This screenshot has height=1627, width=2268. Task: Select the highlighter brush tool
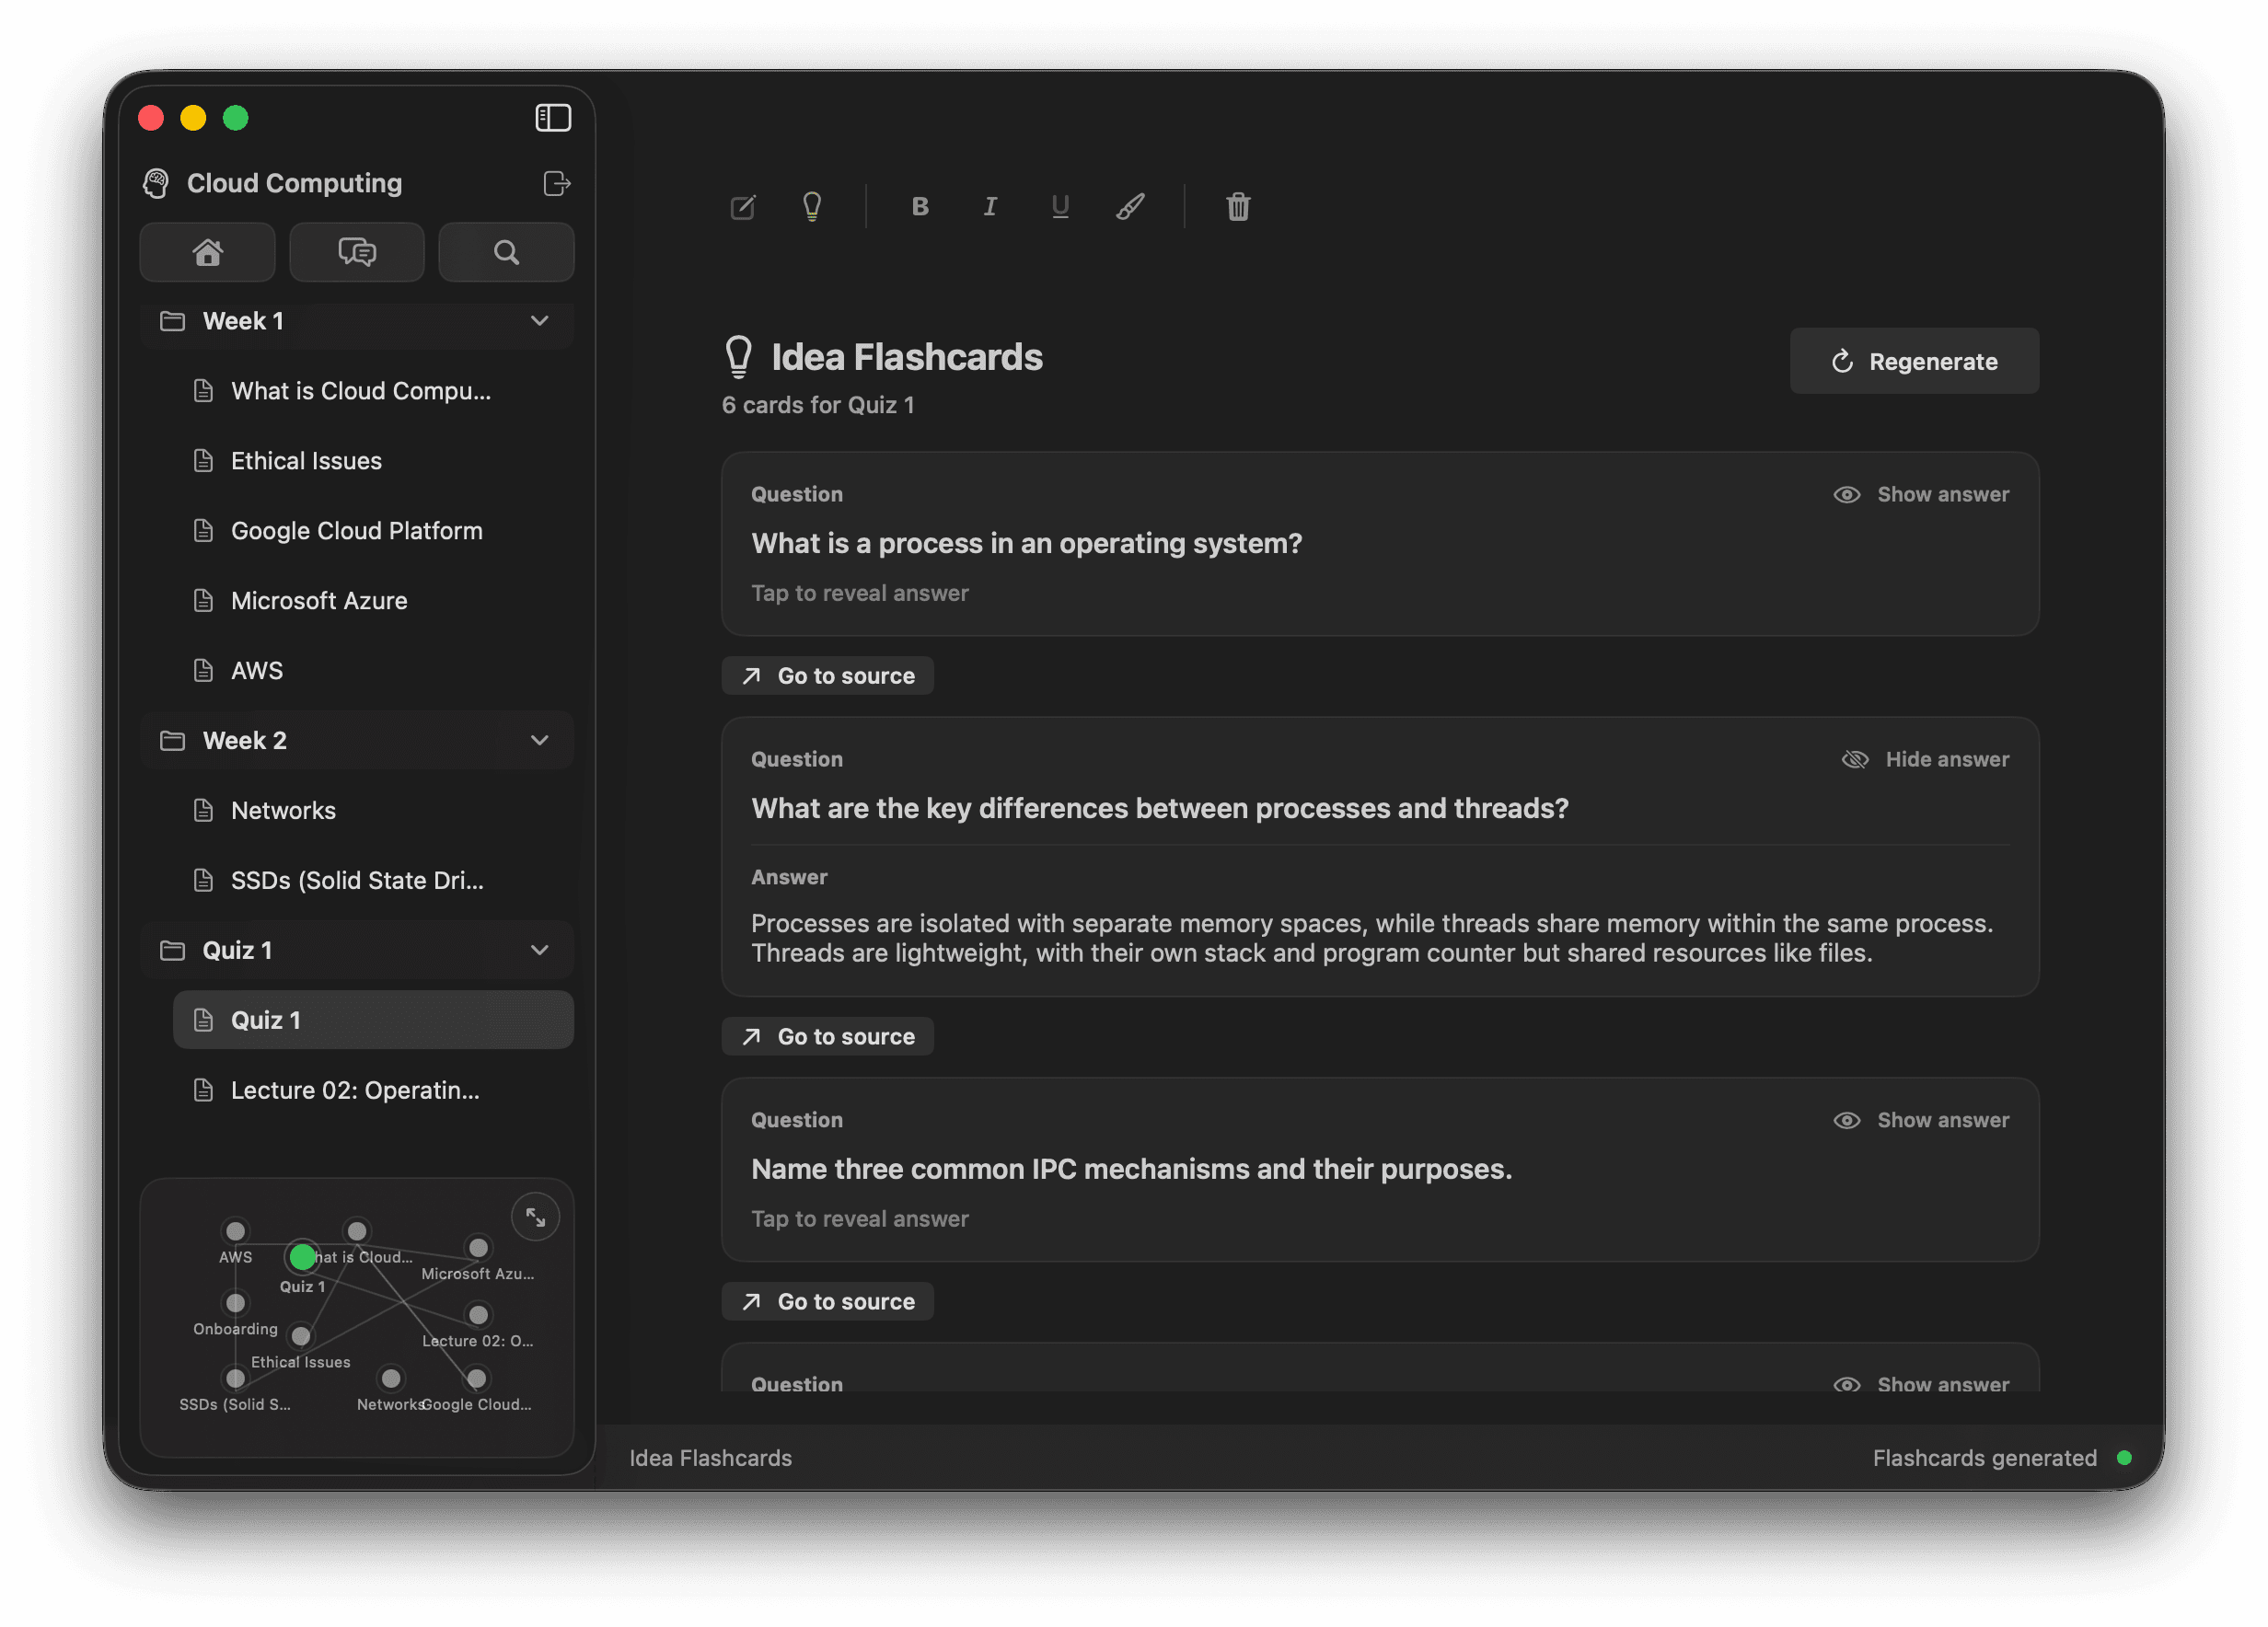[x=1130, y=207]
